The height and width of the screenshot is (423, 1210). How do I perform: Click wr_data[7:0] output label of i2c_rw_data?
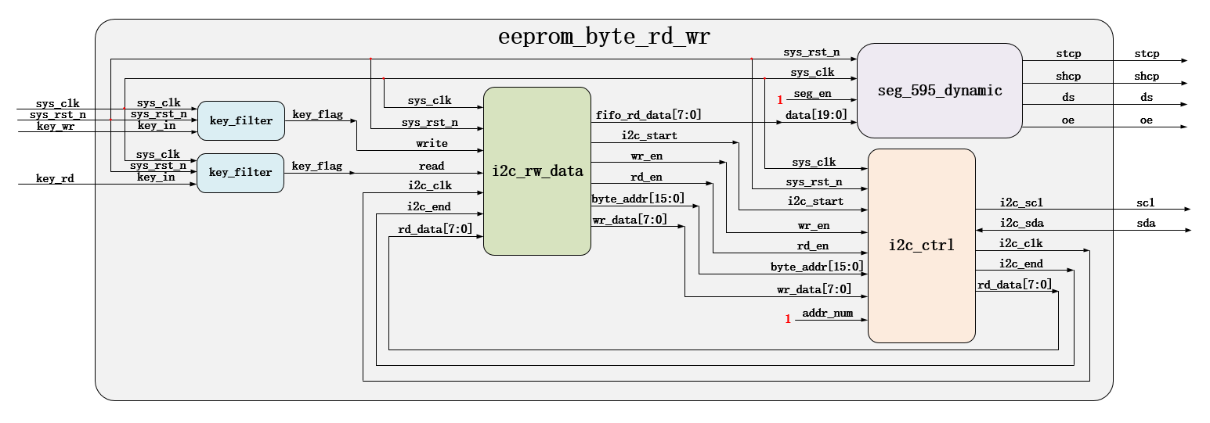click(630, 220)
